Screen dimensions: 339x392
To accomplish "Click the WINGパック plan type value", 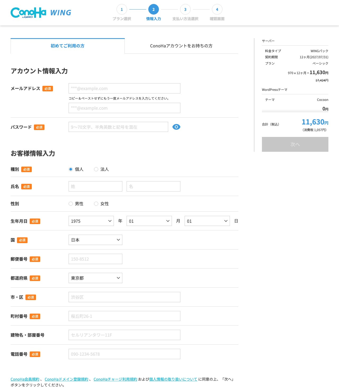I will [319, 51].
